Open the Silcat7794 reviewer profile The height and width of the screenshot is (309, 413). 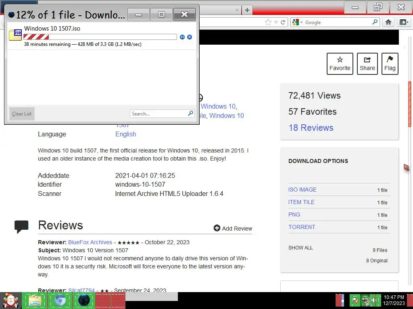point(81,290)
